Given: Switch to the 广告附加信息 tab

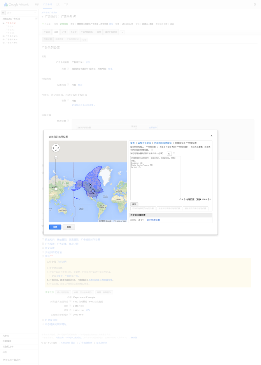Looking at the screenshot, I should point(86,32).
